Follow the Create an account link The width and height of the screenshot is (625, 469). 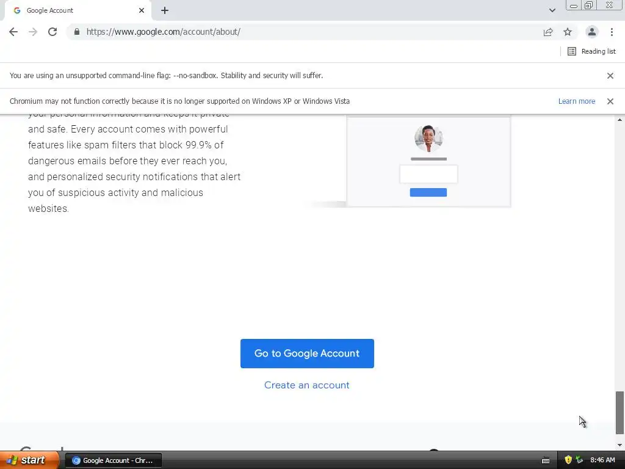pyautogui.click(x=307, y=385)
